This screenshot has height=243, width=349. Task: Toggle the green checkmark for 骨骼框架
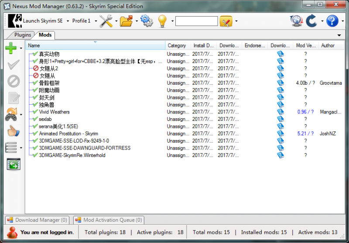click(x=35, y=83)
